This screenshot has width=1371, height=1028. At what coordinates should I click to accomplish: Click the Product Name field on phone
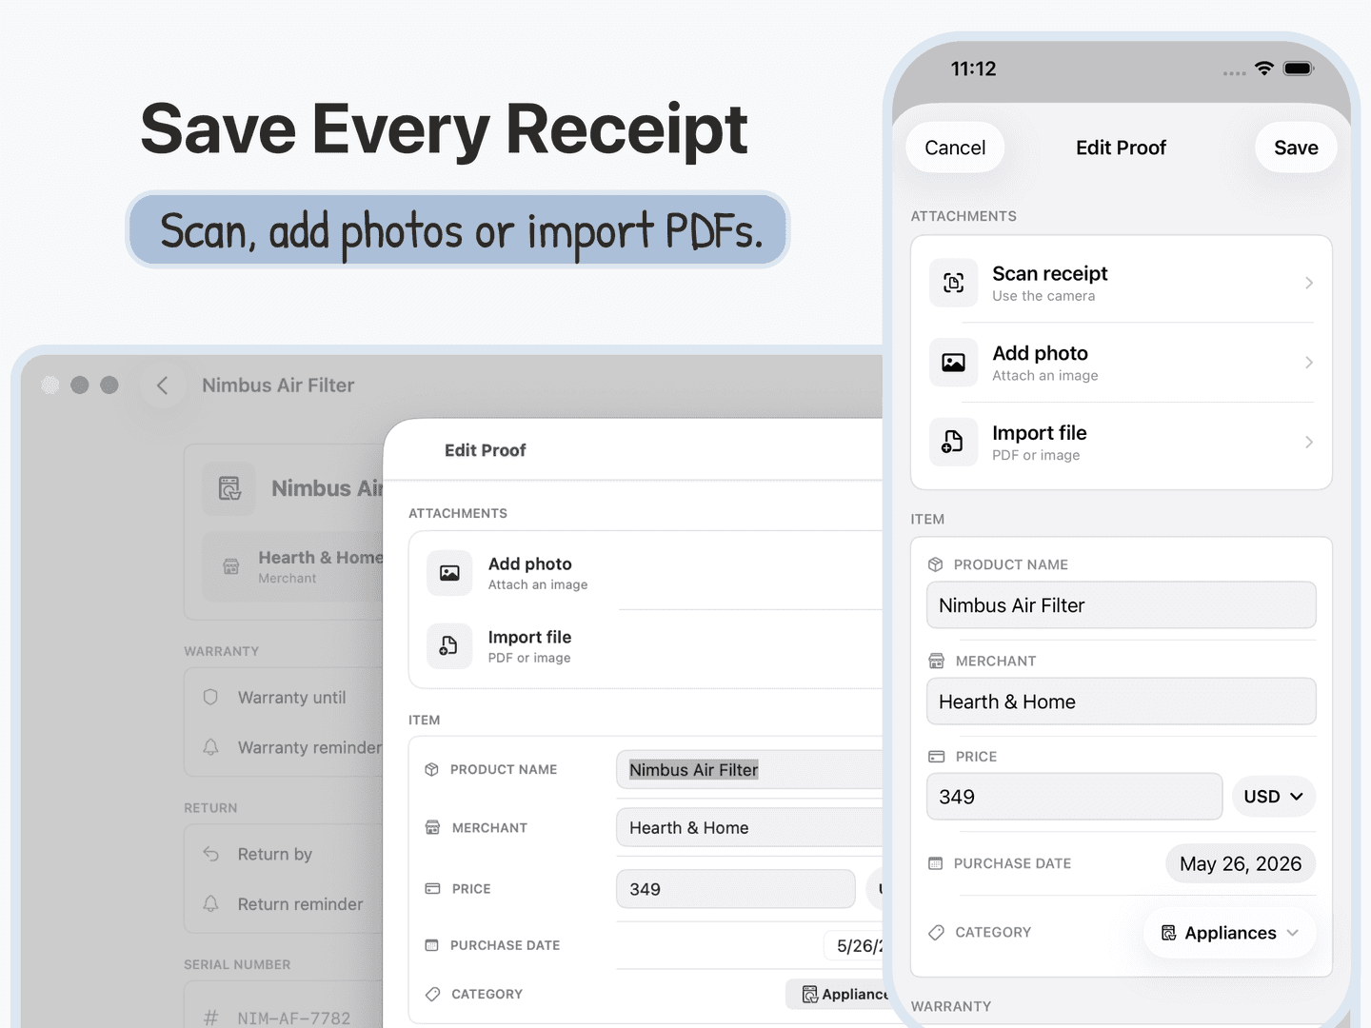(x=1121, y=605)
